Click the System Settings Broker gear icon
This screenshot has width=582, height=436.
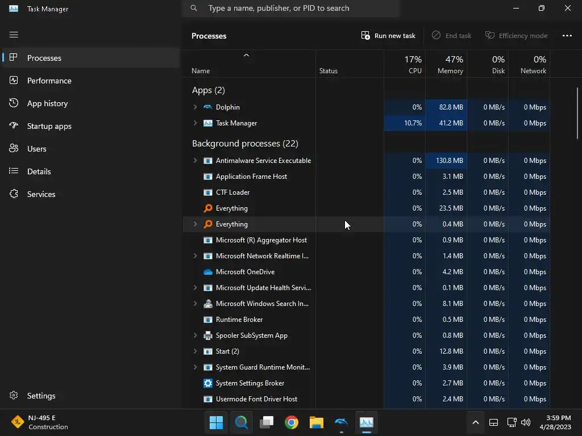[208, 383]
